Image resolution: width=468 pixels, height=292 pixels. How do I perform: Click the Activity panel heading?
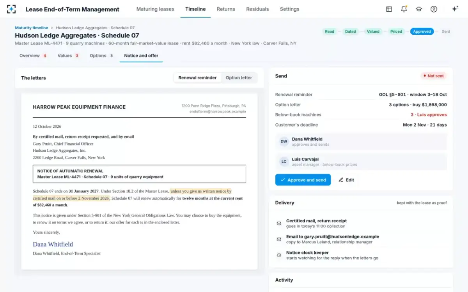point(284,280)
